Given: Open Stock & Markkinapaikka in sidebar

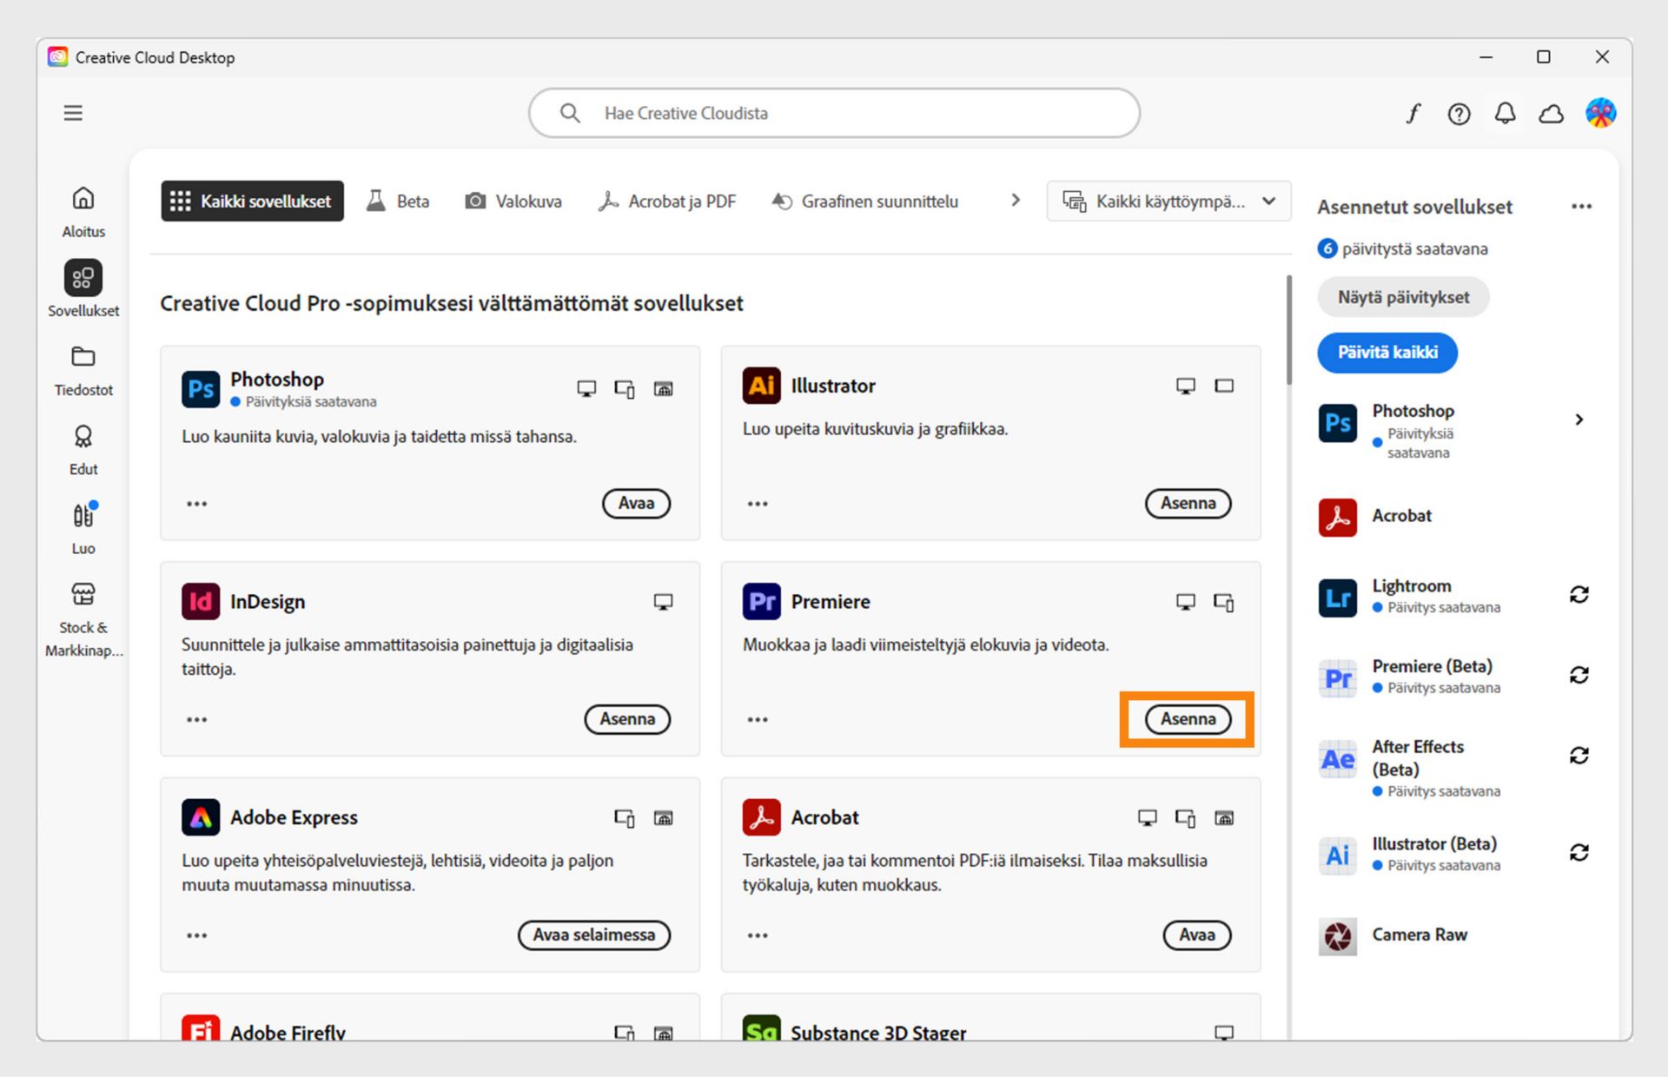Looking at the screenshot, I should 83,619.
